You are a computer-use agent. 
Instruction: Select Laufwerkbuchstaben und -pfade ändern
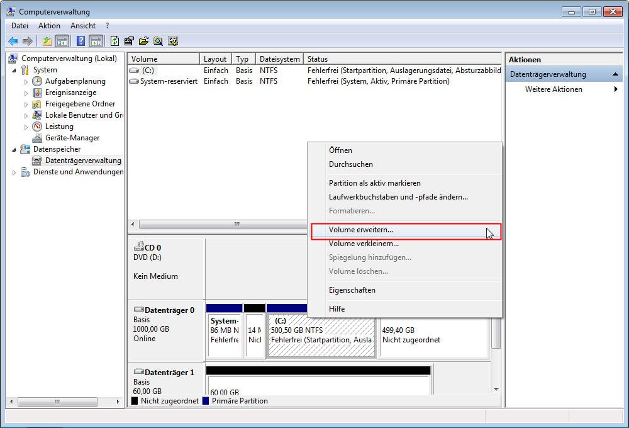[404, 197]
